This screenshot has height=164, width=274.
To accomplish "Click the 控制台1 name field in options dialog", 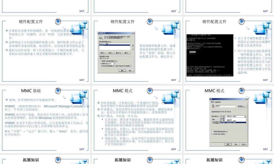I will [226, 106].
